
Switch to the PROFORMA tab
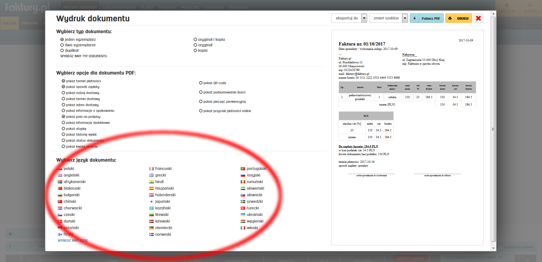(30, 23)
